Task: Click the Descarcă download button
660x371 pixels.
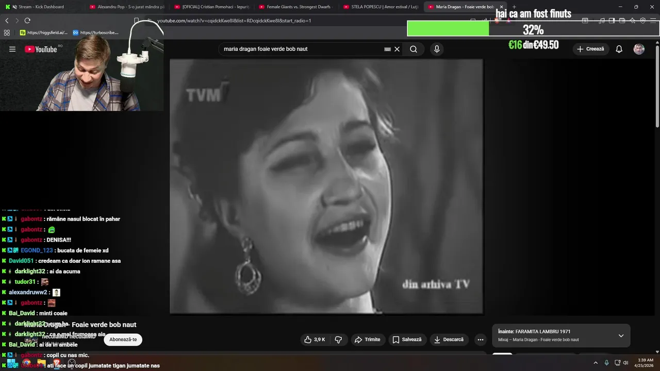Action: click(449, 340)
